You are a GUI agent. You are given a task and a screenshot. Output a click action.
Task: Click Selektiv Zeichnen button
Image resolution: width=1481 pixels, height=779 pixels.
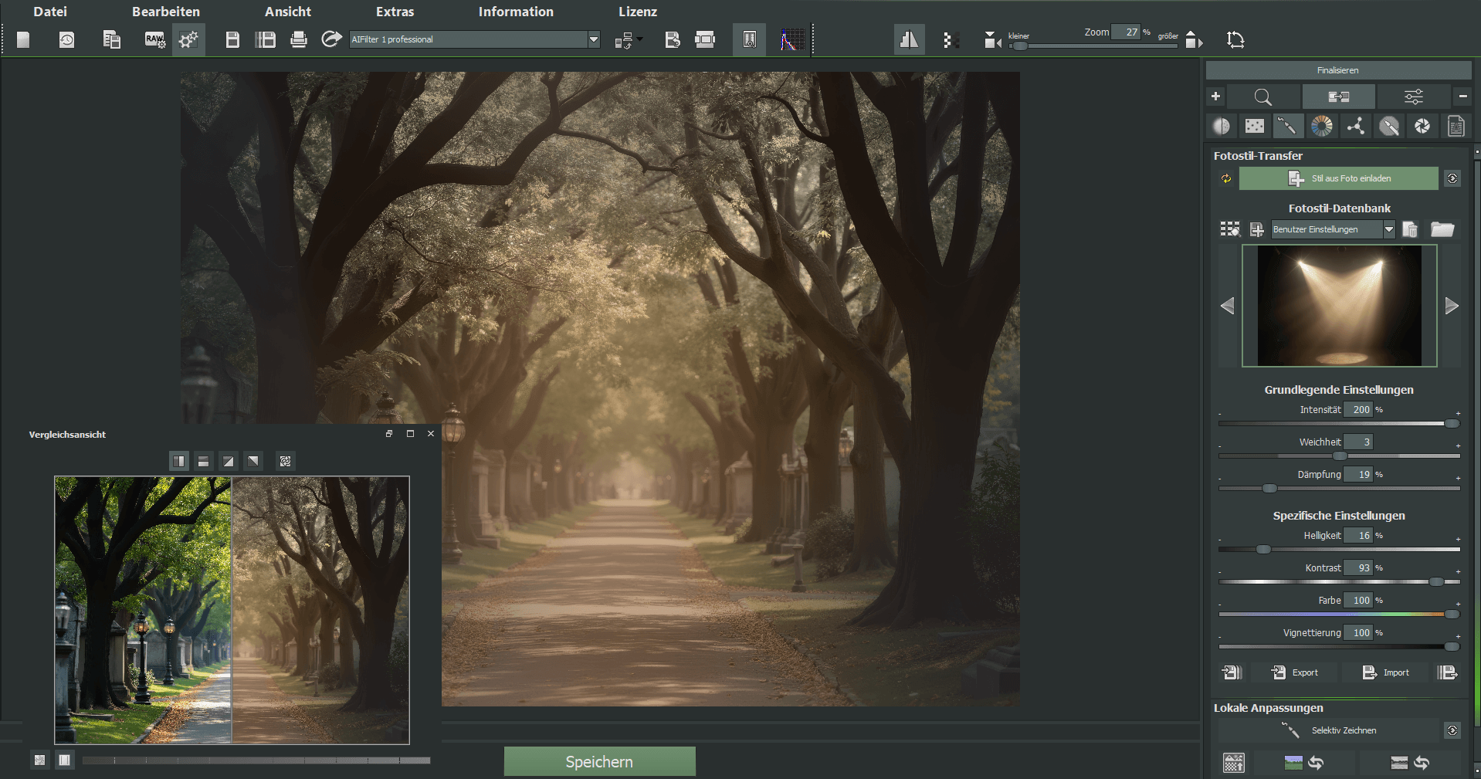1330,730
